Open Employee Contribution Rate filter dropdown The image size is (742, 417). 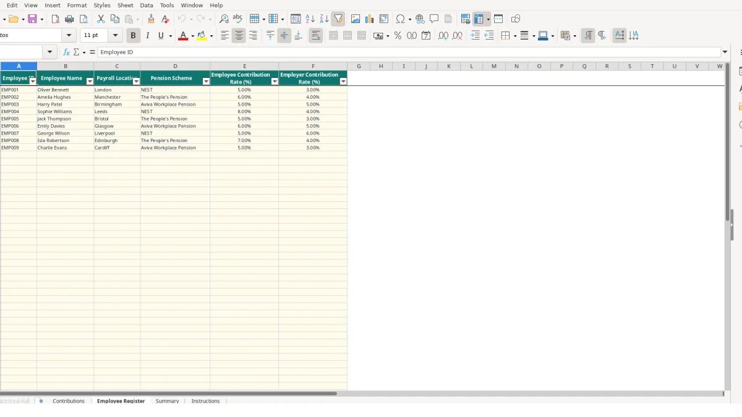(x=275, y=82)
